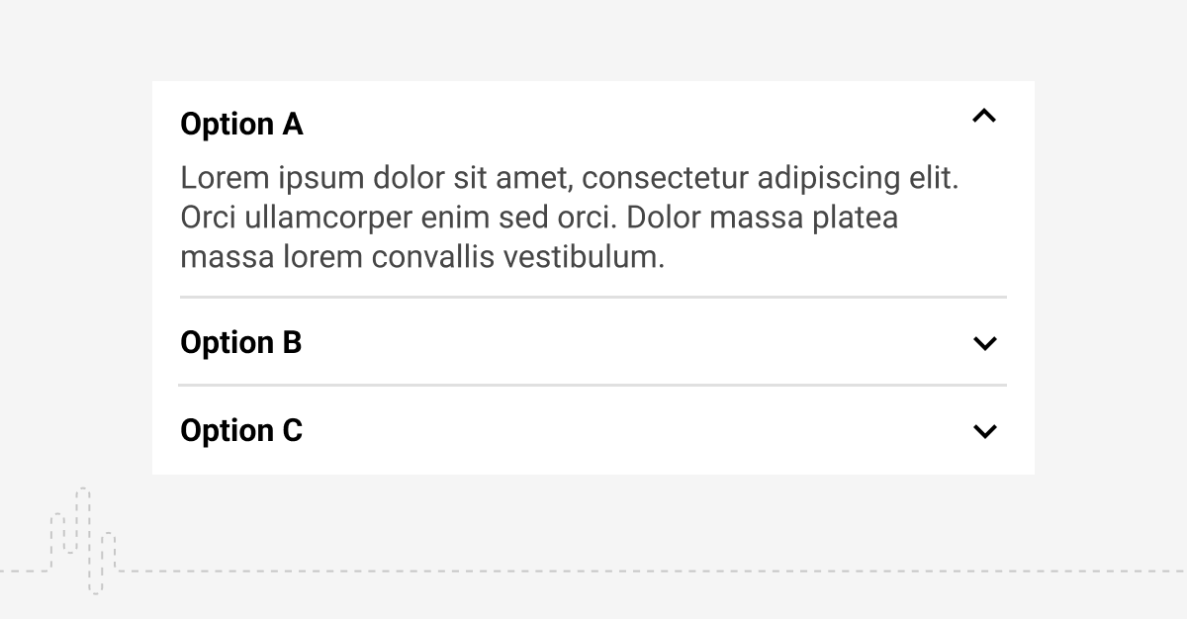Click the Option B heading label
1187x619 pixels.
point(240,343)
